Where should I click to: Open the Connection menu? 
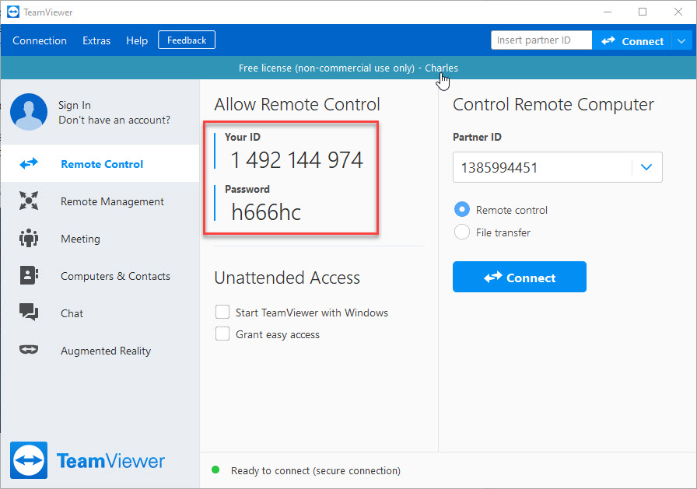click(40, 40)
